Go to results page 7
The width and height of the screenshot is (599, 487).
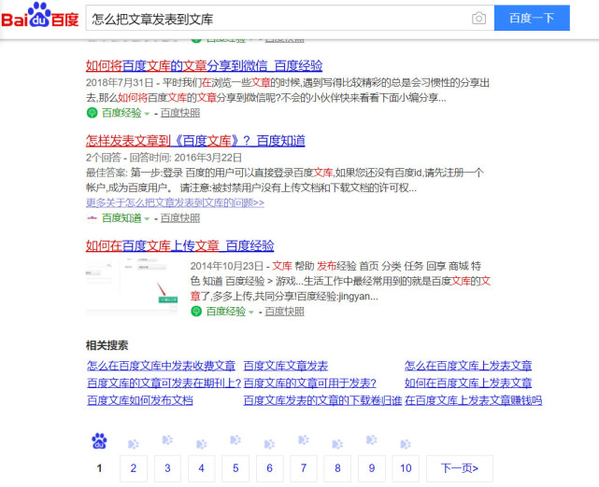(x=304, y=468)
